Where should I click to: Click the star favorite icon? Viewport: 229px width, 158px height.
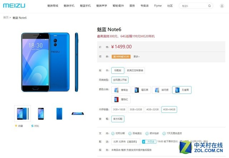[x=16, y=125]
